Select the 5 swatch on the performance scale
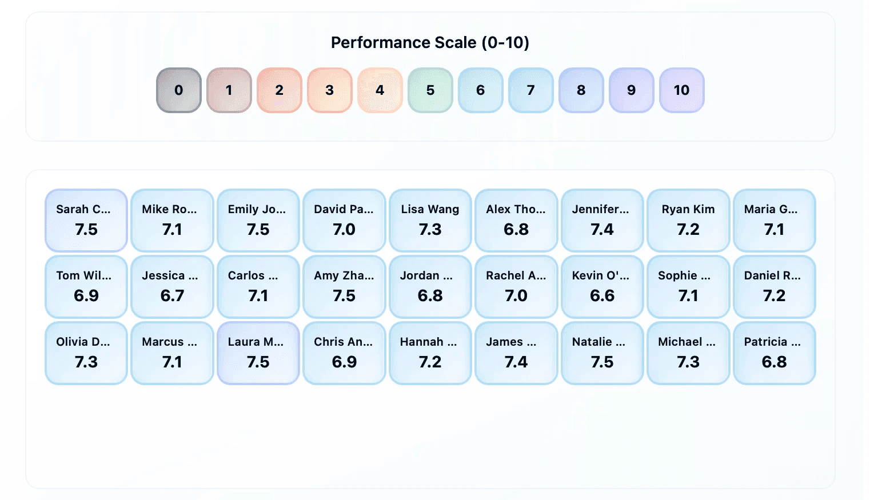Screen dimensions: 870x500 tap(430, 90)
